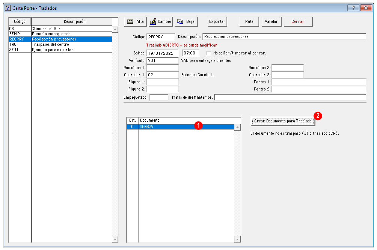Screen dimensions: 377x250
Task: Click the Est. column header
Action: [x=133, y=120]
